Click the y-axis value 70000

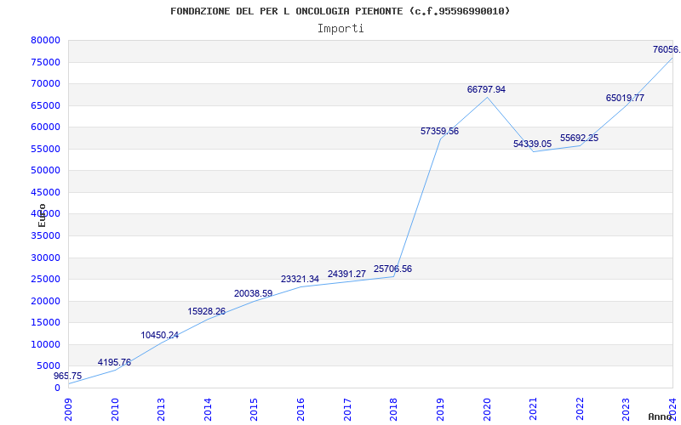[45, 83]
